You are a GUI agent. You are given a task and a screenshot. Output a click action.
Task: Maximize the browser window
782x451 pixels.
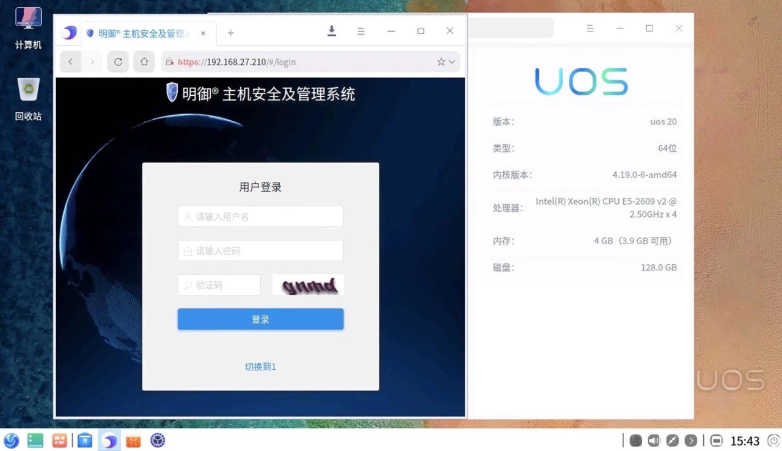tap(421, 31)
